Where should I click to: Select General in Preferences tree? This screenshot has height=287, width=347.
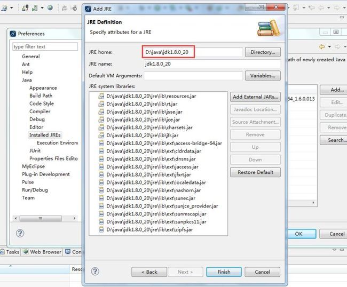click(31, 57)
